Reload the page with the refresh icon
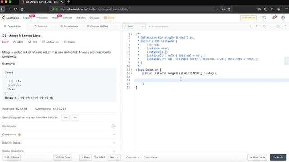289x162 pixels. click(x=15, y=9)
